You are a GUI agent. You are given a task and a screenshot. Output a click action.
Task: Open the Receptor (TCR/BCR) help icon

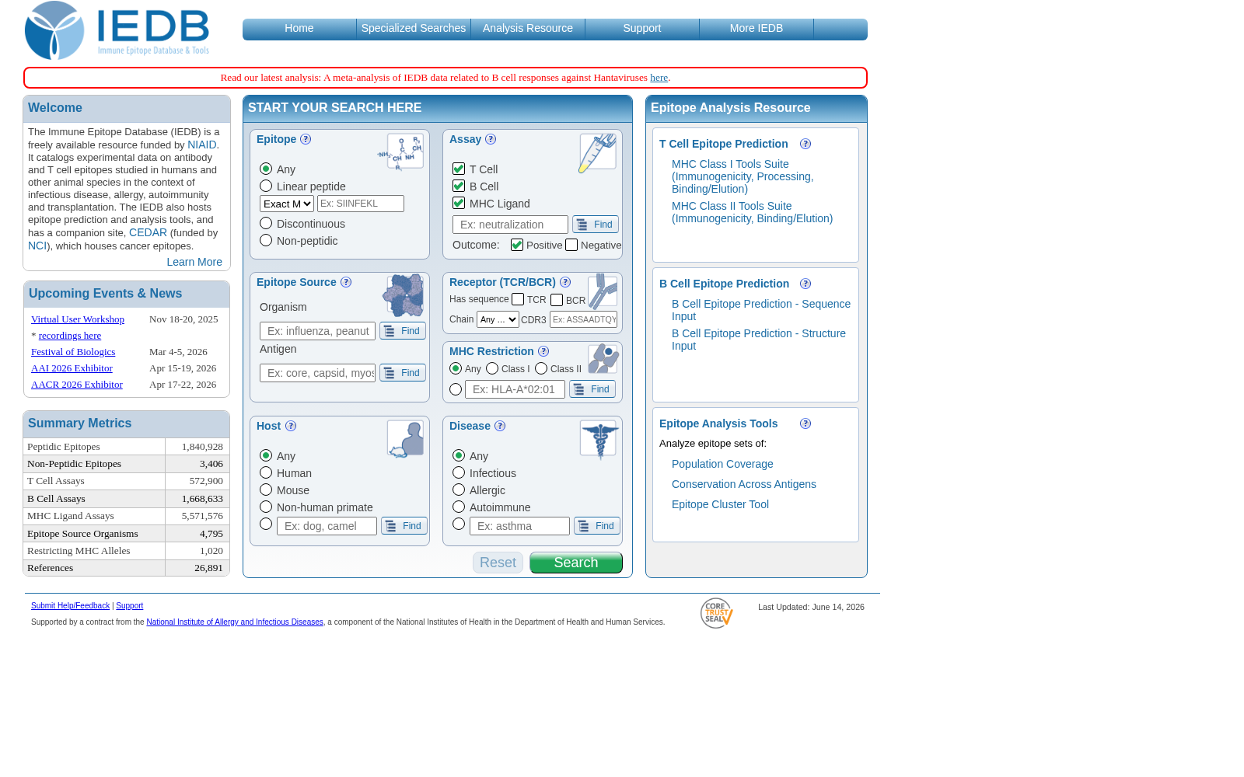tap(565, 283)
